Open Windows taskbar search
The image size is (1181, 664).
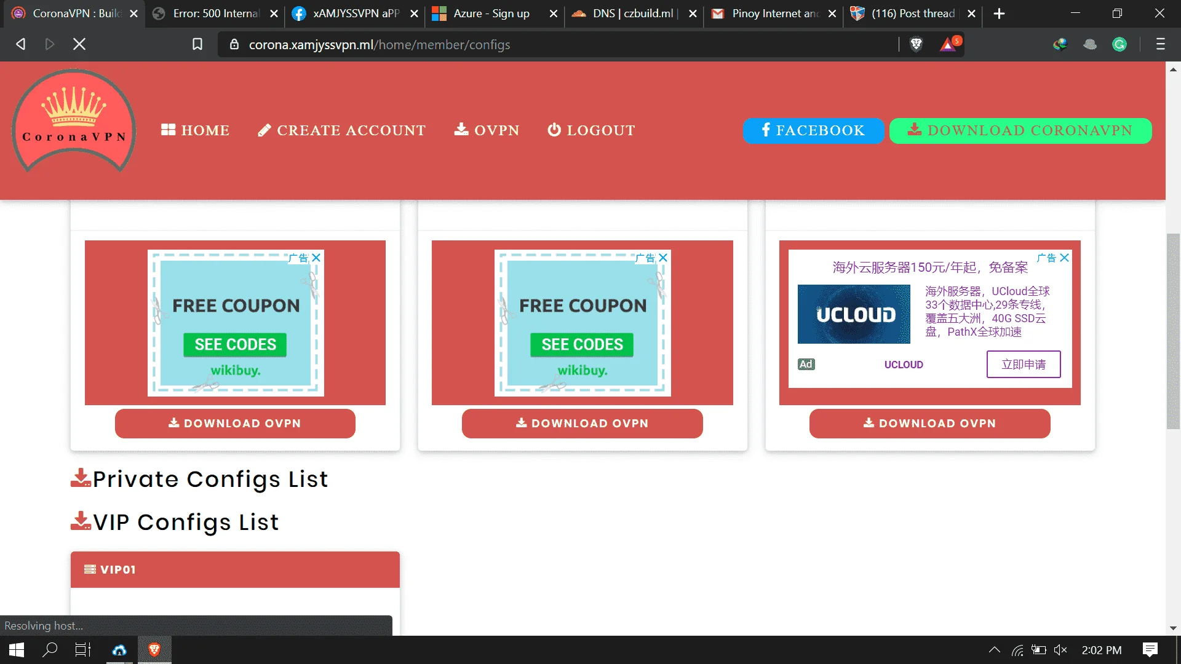pos(50,650)
